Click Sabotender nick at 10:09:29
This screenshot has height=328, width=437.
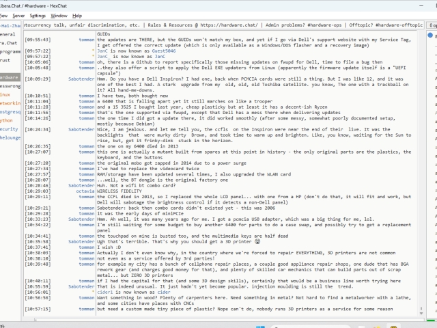click(x=81, y=79)
